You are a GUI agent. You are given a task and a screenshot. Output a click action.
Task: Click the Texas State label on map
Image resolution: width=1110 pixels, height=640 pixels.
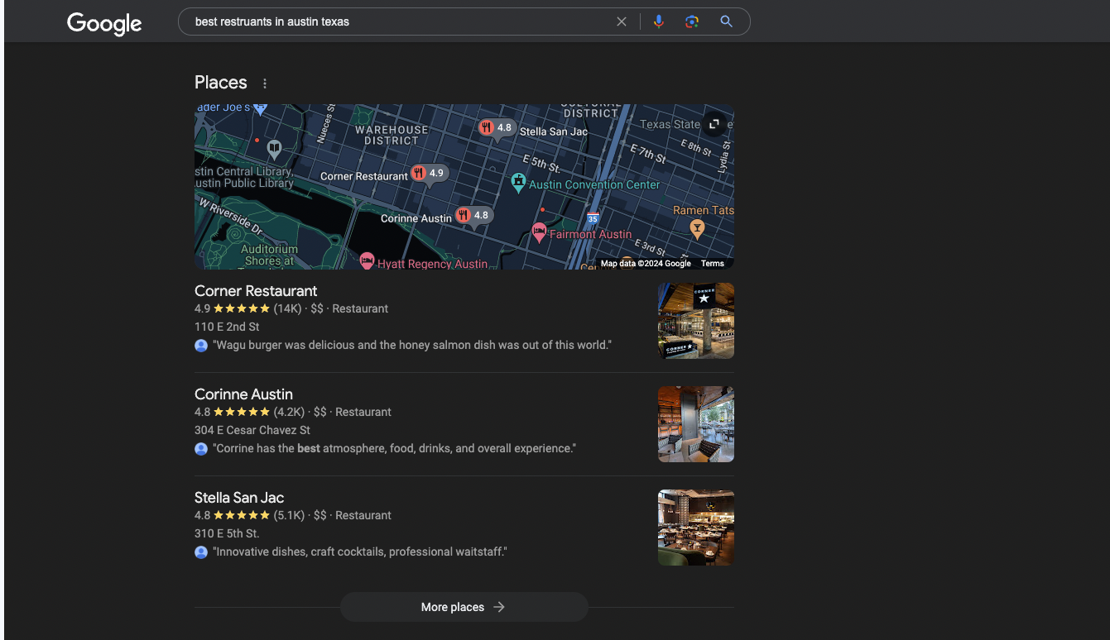[x=670, y=124]
